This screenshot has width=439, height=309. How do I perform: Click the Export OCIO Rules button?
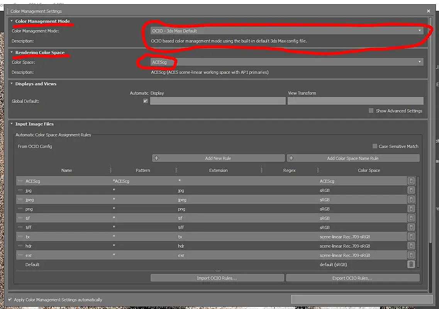353,278
